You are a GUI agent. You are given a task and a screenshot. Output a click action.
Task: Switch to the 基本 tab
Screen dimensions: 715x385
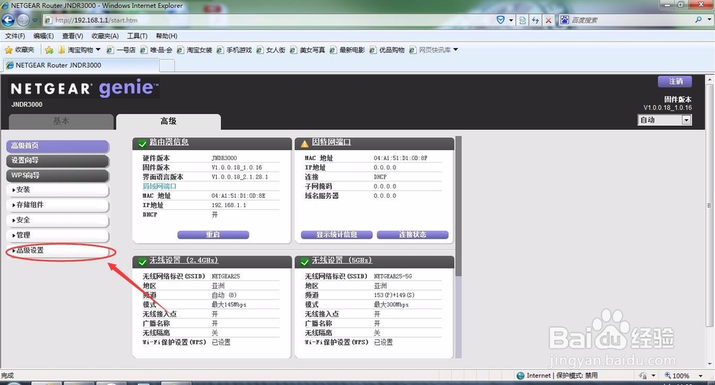(x=61, y=121)
